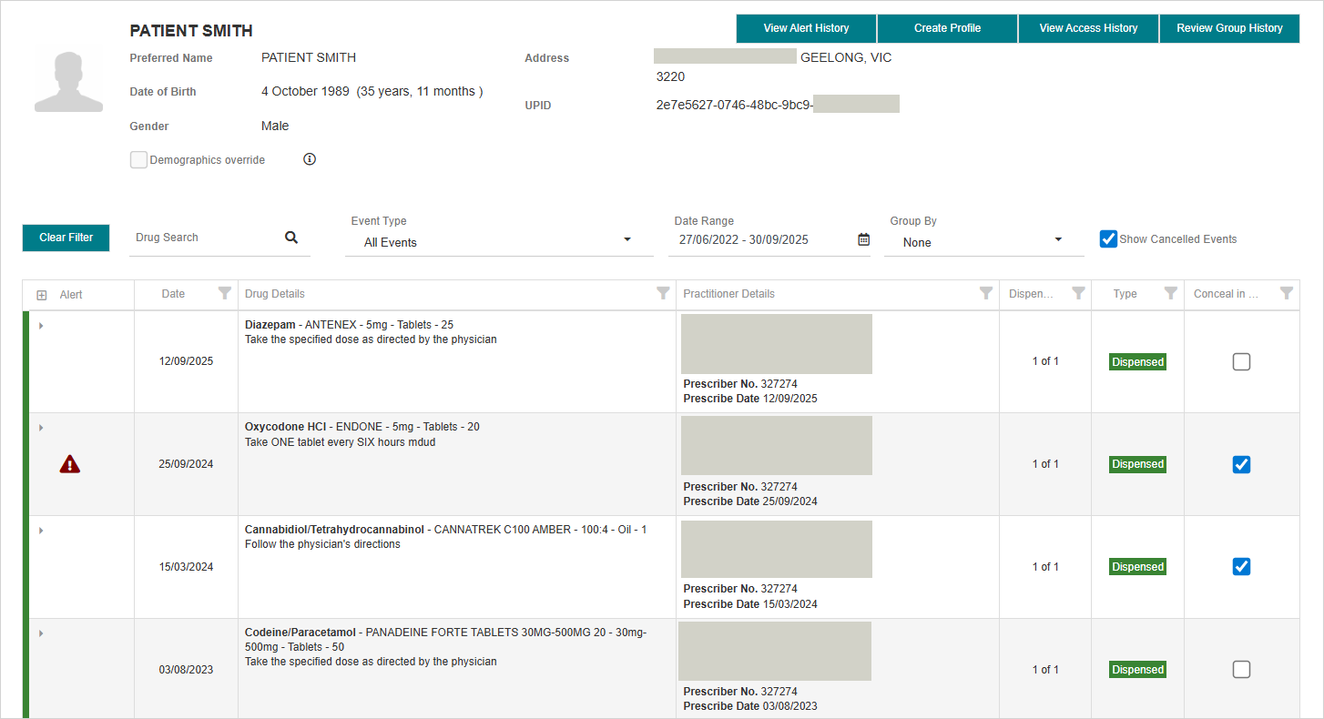The width and height of the screenshot is (1324, 719).
Task: Click the filter funnel on Drug Details column
Action: coord(663,293)
